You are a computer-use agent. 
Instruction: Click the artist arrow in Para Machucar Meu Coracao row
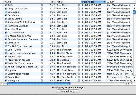(79, 39)
